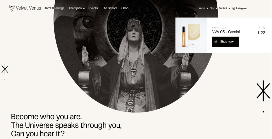This screenshot has height=139, width=272.
Task: Click the small asterisk star on left edge
Action: point(5,69)
